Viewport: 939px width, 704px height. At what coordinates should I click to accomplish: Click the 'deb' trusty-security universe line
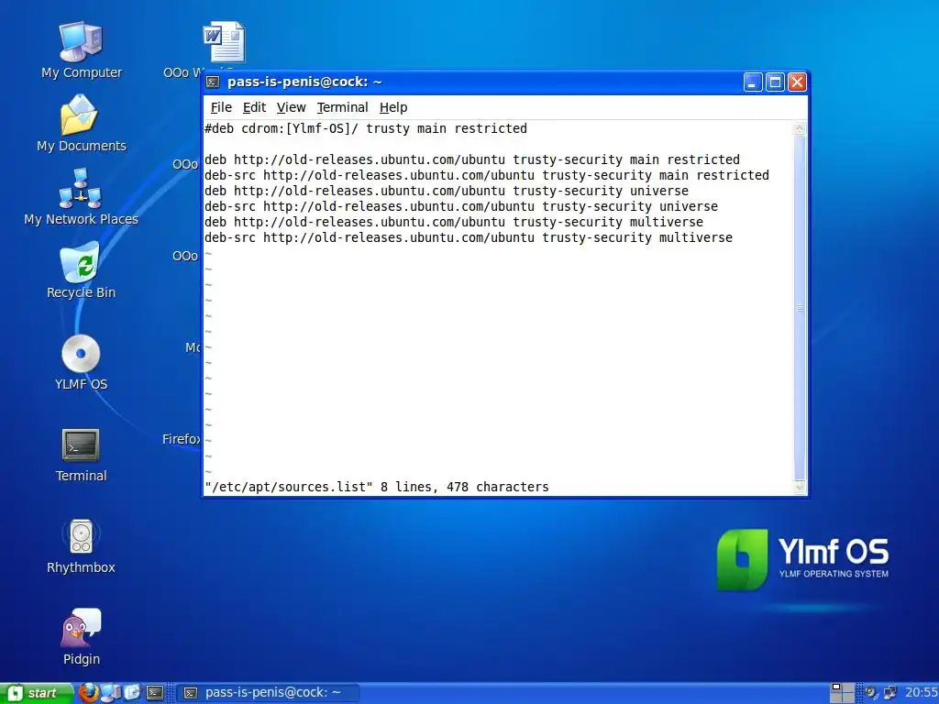click(447, 191)
